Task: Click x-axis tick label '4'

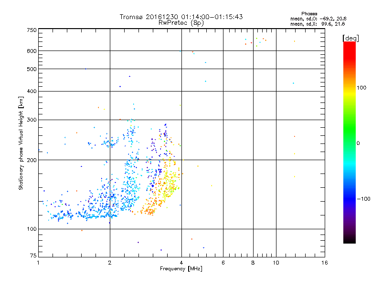Action: point(181,263)
